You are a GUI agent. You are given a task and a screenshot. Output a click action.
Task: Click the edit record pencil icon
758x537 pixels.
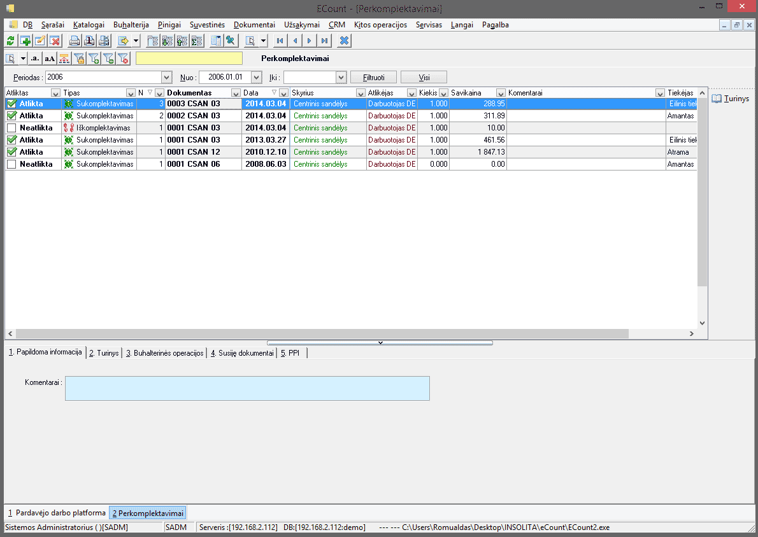(40, 41)
